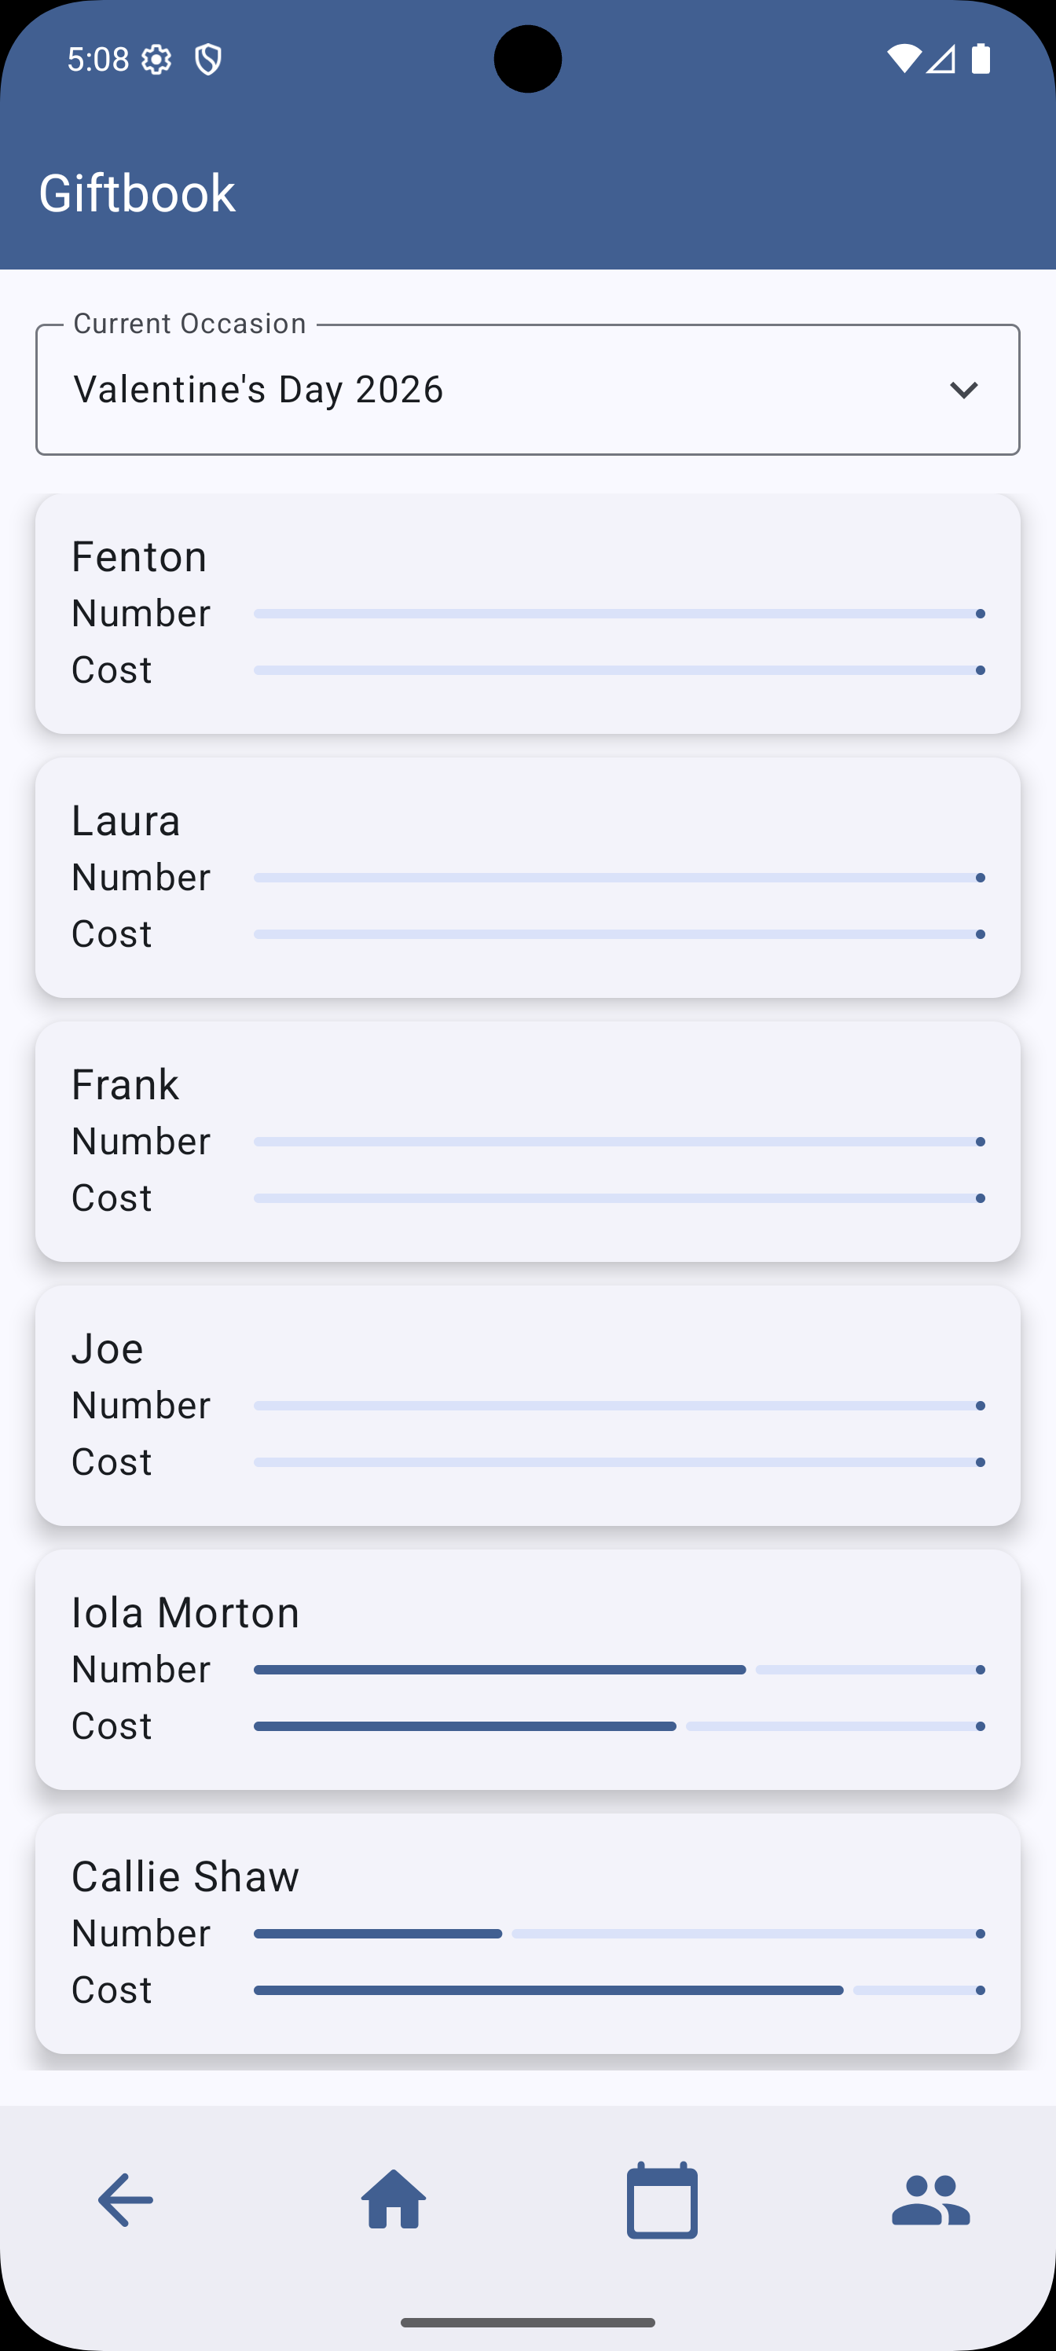Select Joe's card
The image size is (1056, 2351).
(527, 1405)
